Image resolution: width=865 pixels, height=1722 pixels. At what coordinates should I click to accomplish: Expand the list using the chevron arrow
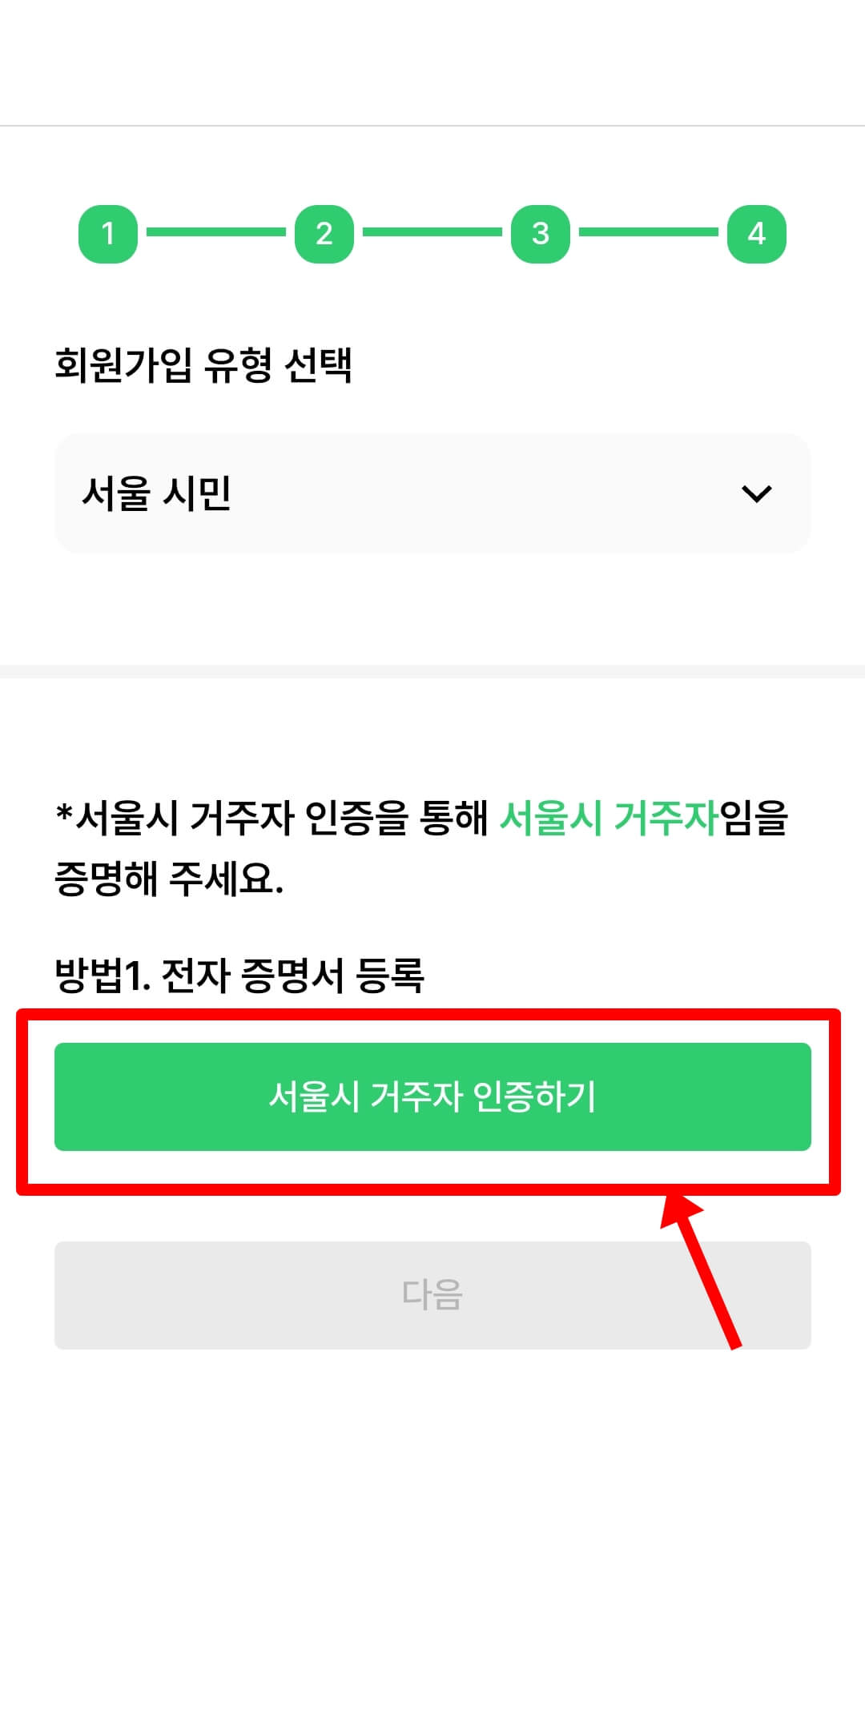click(x=757, y=493)
